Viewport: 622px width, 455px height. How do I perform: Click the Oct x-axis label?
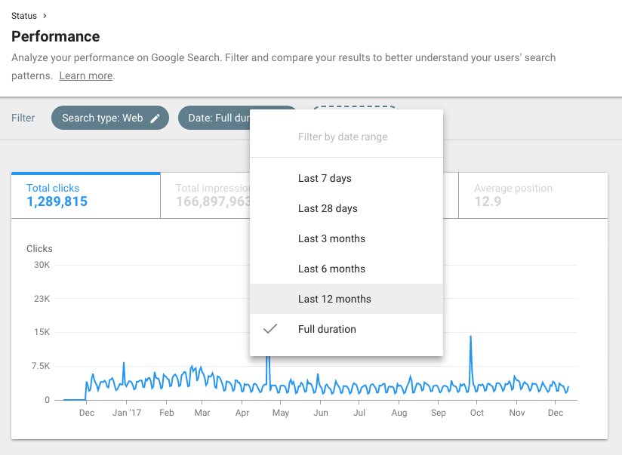coord(477,413)
